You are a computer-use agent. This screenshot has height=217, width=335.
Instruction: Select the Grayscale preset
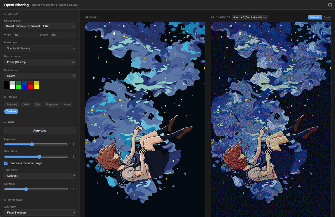[x=52, y=105]
